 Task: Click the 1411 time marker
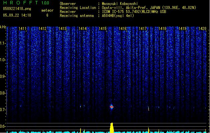22,29
